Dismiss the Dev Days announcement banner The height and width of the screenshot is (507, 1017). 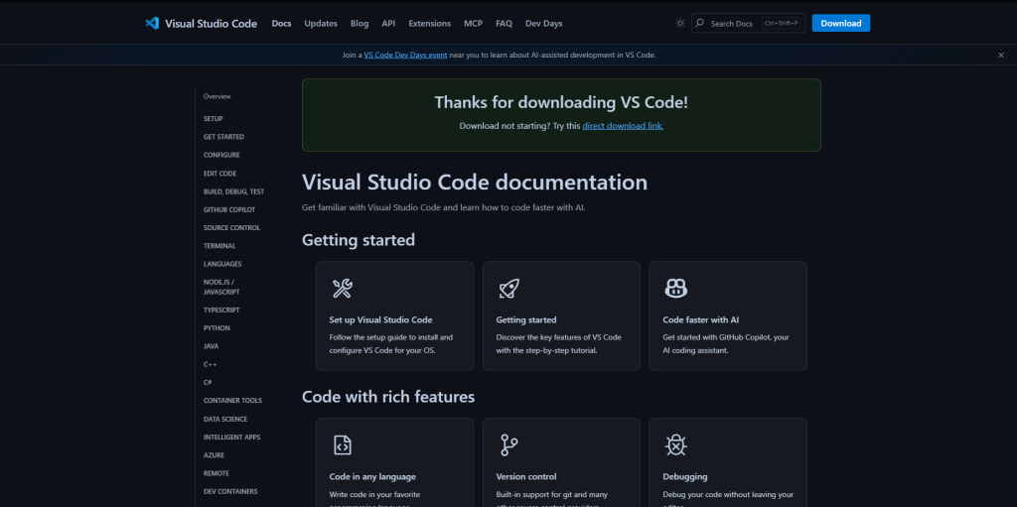coord(1000,56)
